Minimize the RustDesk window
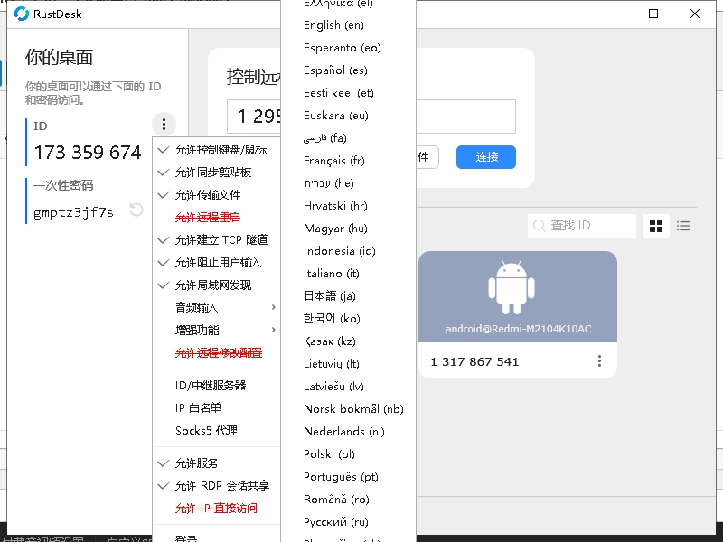 (613, 14)
